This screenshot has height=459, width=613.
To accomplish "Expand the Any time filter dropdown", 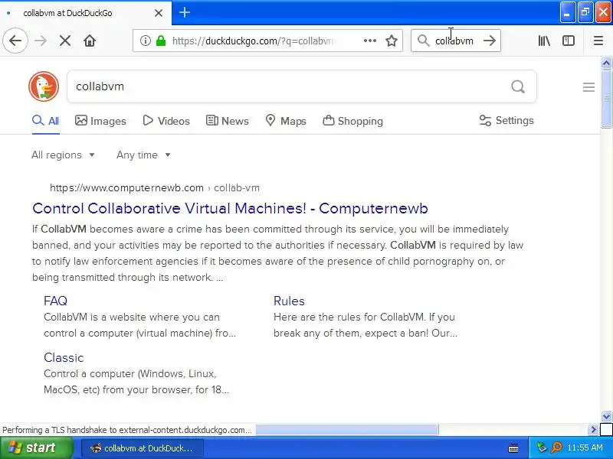I will pos(143,155).
